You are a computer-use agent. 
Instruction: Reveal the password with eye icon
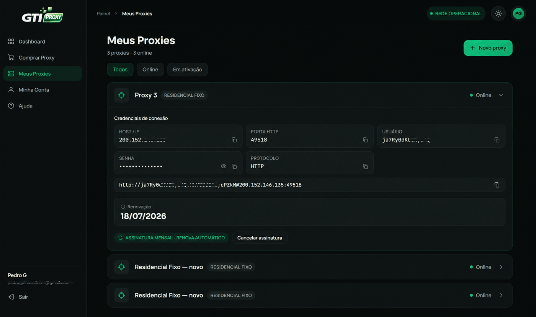(x=224, y=166)
